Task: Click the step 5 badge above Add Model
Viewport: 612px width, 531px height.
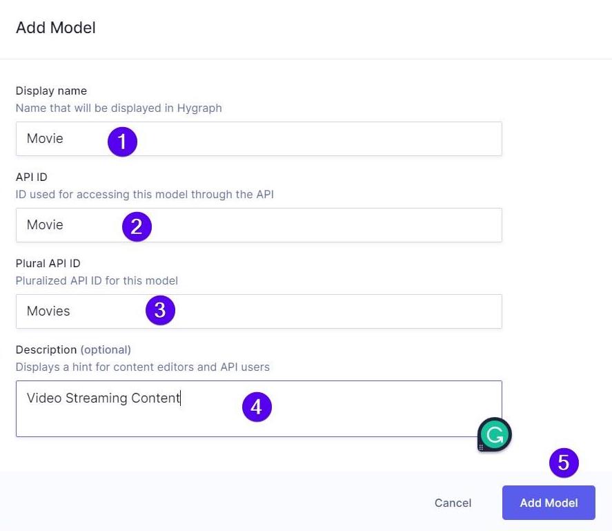Action: click(564, 463)
